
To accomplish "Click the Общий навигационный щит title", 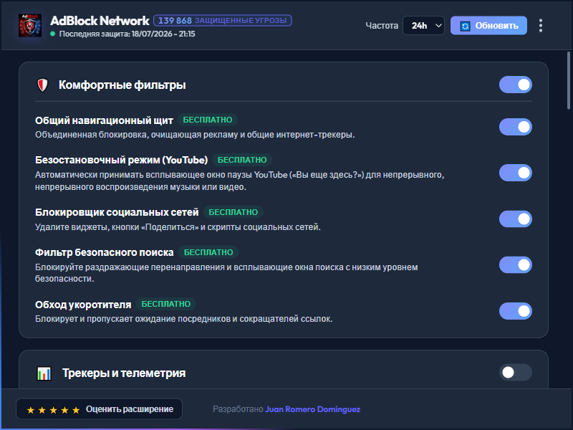I will click(104, 120).
